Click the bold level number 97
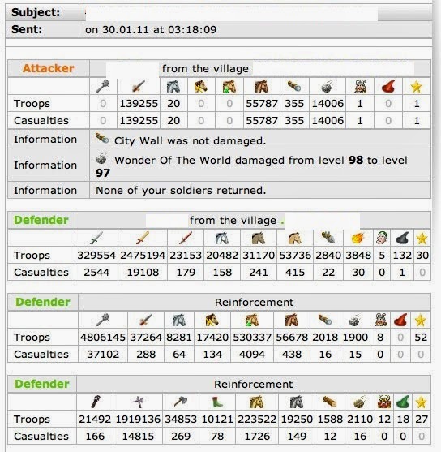 pyautogui.click(x=103, y=173)
